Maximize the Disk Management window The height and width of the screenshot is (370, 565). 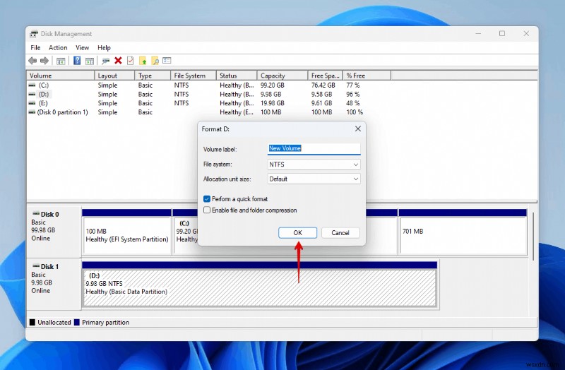pos(502,33)
